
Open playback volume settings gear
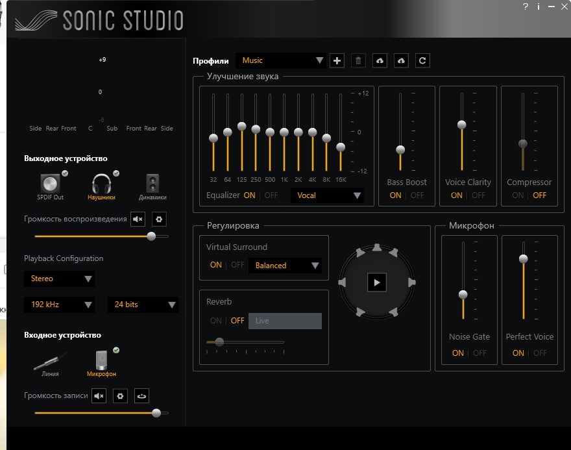(x=159, y=219)
